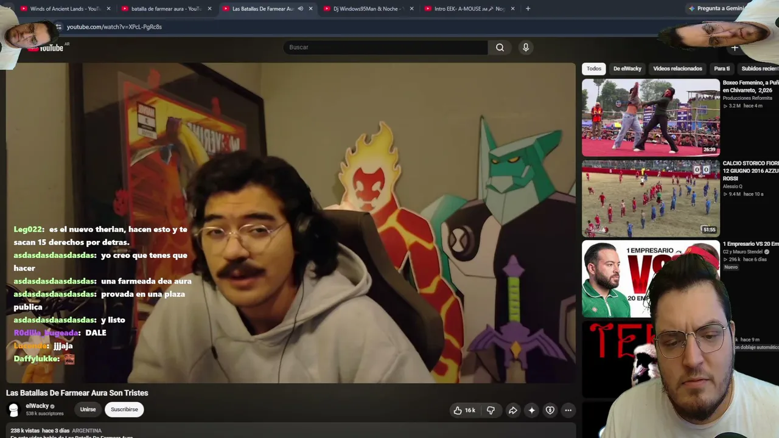Open the elWacky channel avatar
This screenshot has width=779, height=438.
point(13,409)
